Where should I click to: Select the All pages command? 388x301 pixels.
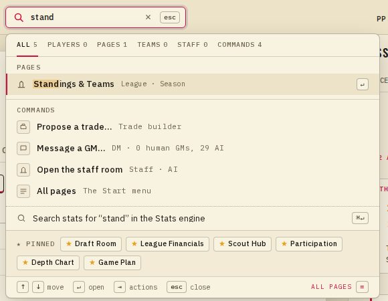[193, 191]
